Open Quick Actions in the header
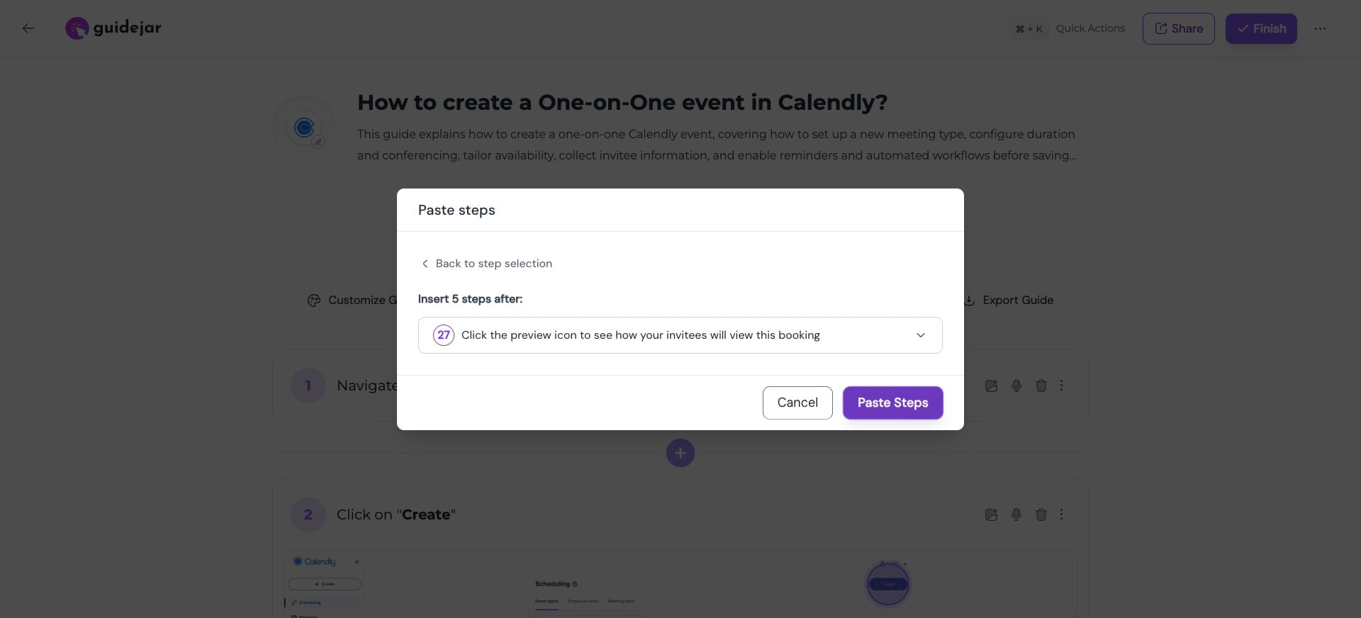The width and height of the screenshot is (1361, 618). point(1070,28)
